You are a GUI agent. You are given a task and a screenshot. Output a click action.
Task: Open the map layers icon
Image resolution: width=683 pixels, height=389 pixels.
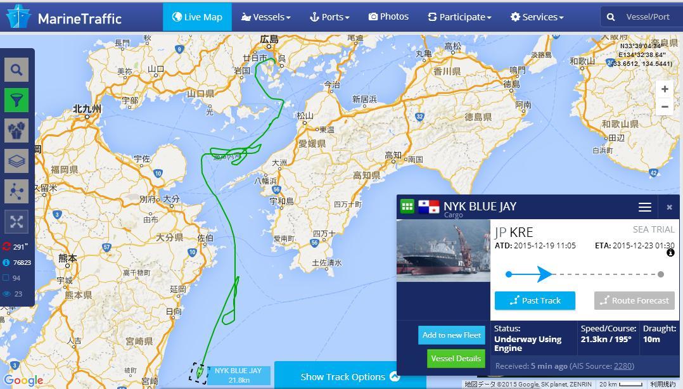[x=16, y=161]
